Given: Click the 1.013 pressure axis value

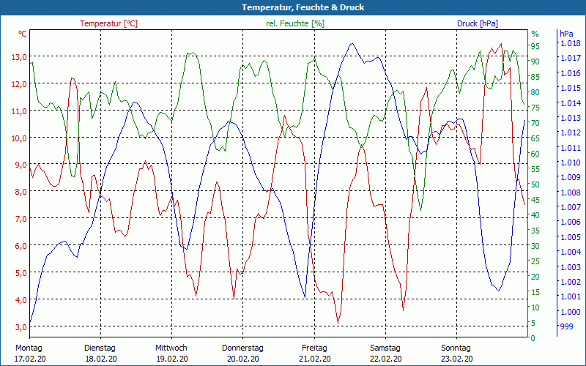Looking at the screenshot, I should point(571,118).
